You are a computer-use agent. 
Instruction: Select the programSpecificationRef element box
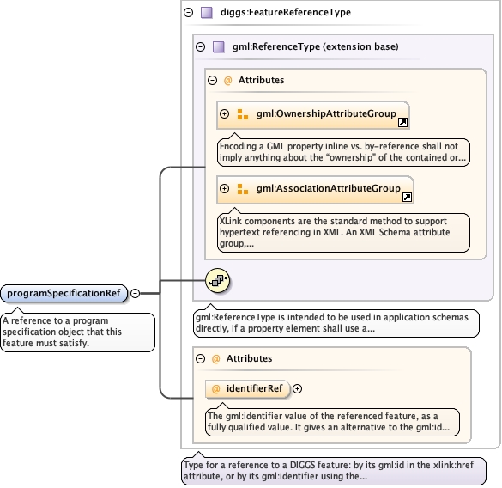[x=64, y=293]
